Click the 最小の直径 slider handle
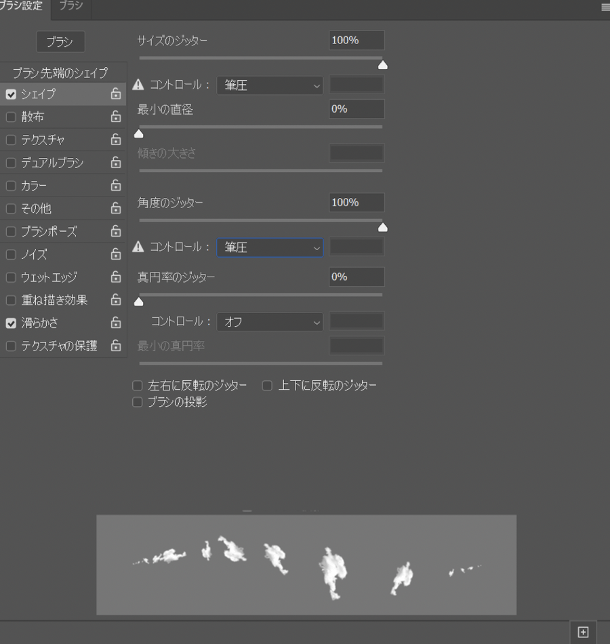Screen dimensions: 610x644 click(x=139, y=134)
